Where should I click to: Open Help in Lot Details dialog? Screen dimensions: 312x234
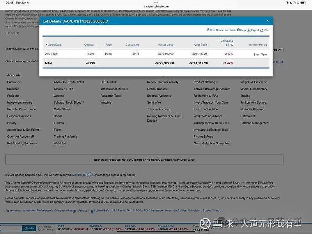pyautogui.click(x=241, y=30)
